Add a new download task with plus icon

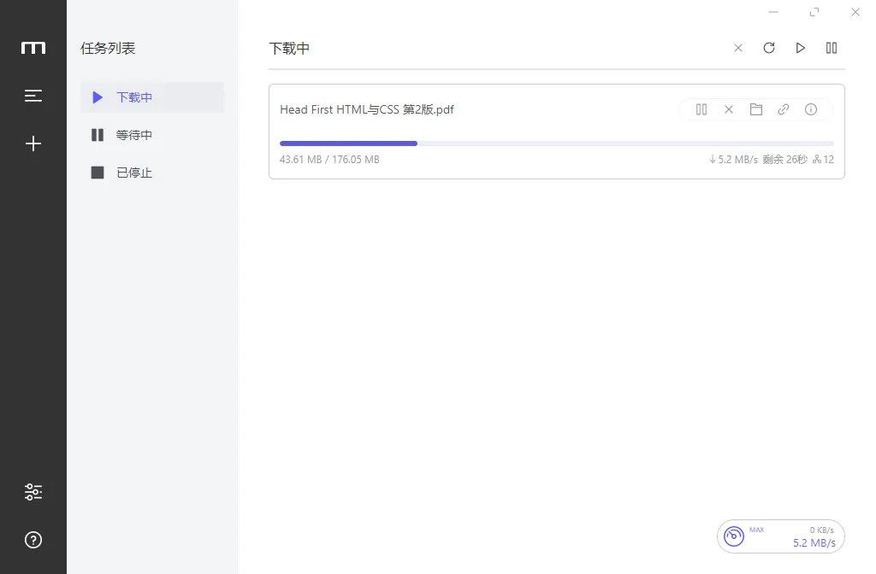33,143
